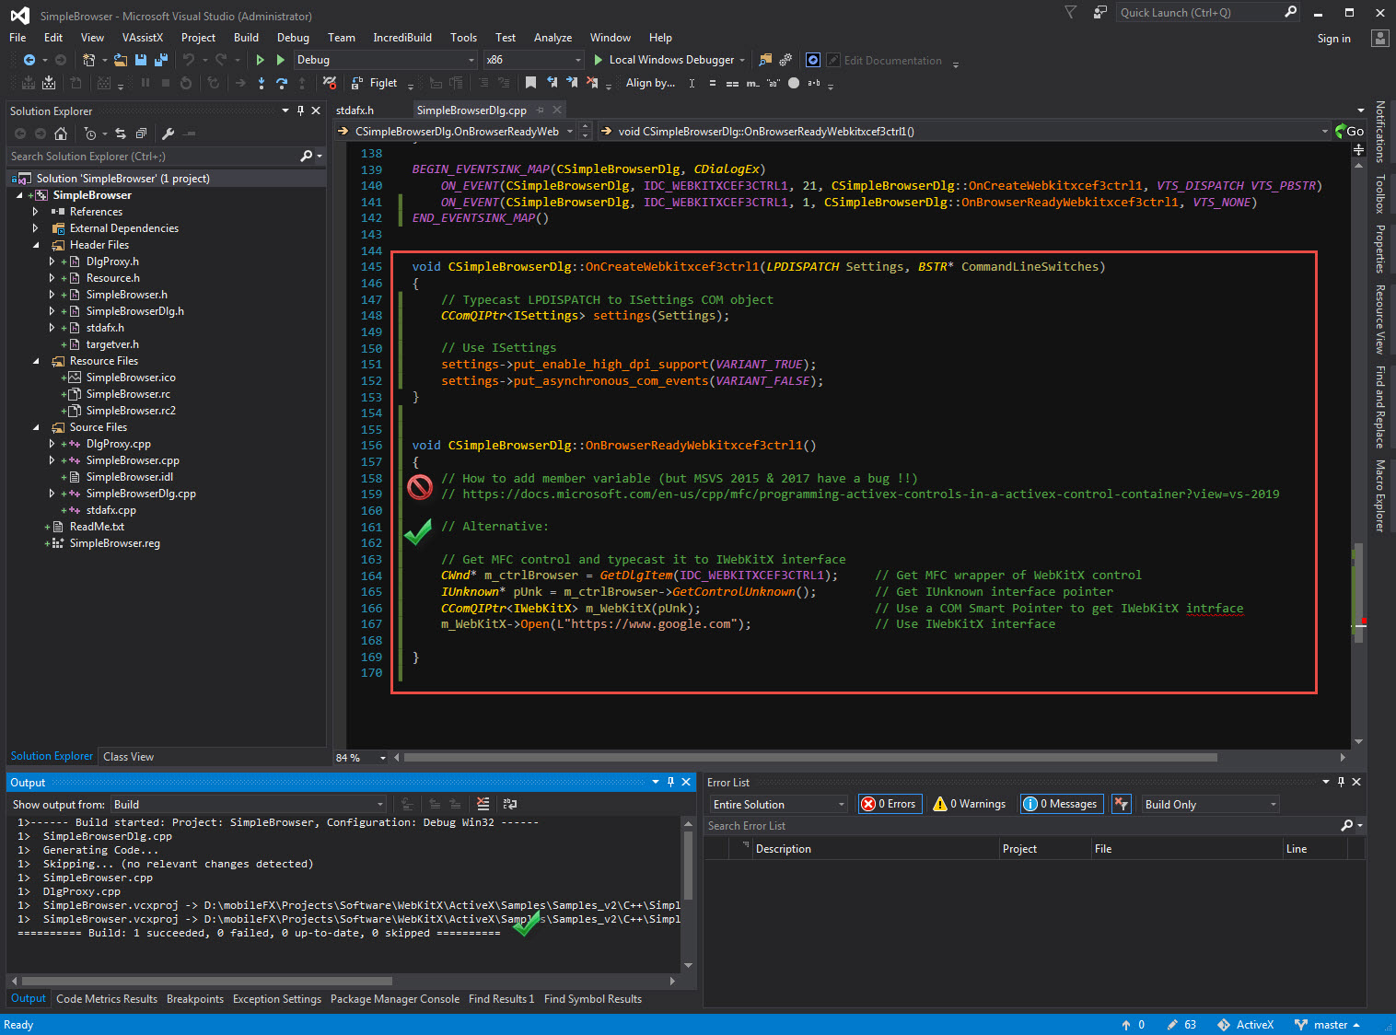Image resolution: width=1396 pixels, height=1035 pixels.
Task: Toggle auto-hide pin on Output panel
Action: (x=670, y=782)
